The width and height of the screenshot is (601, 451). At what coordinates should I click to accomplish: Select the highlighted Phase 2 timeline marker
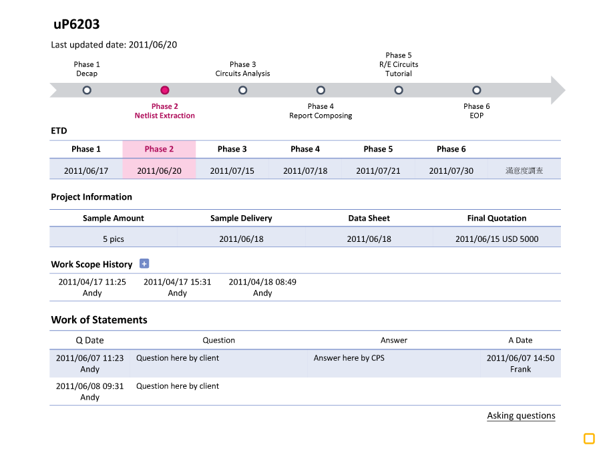[165, 90]
